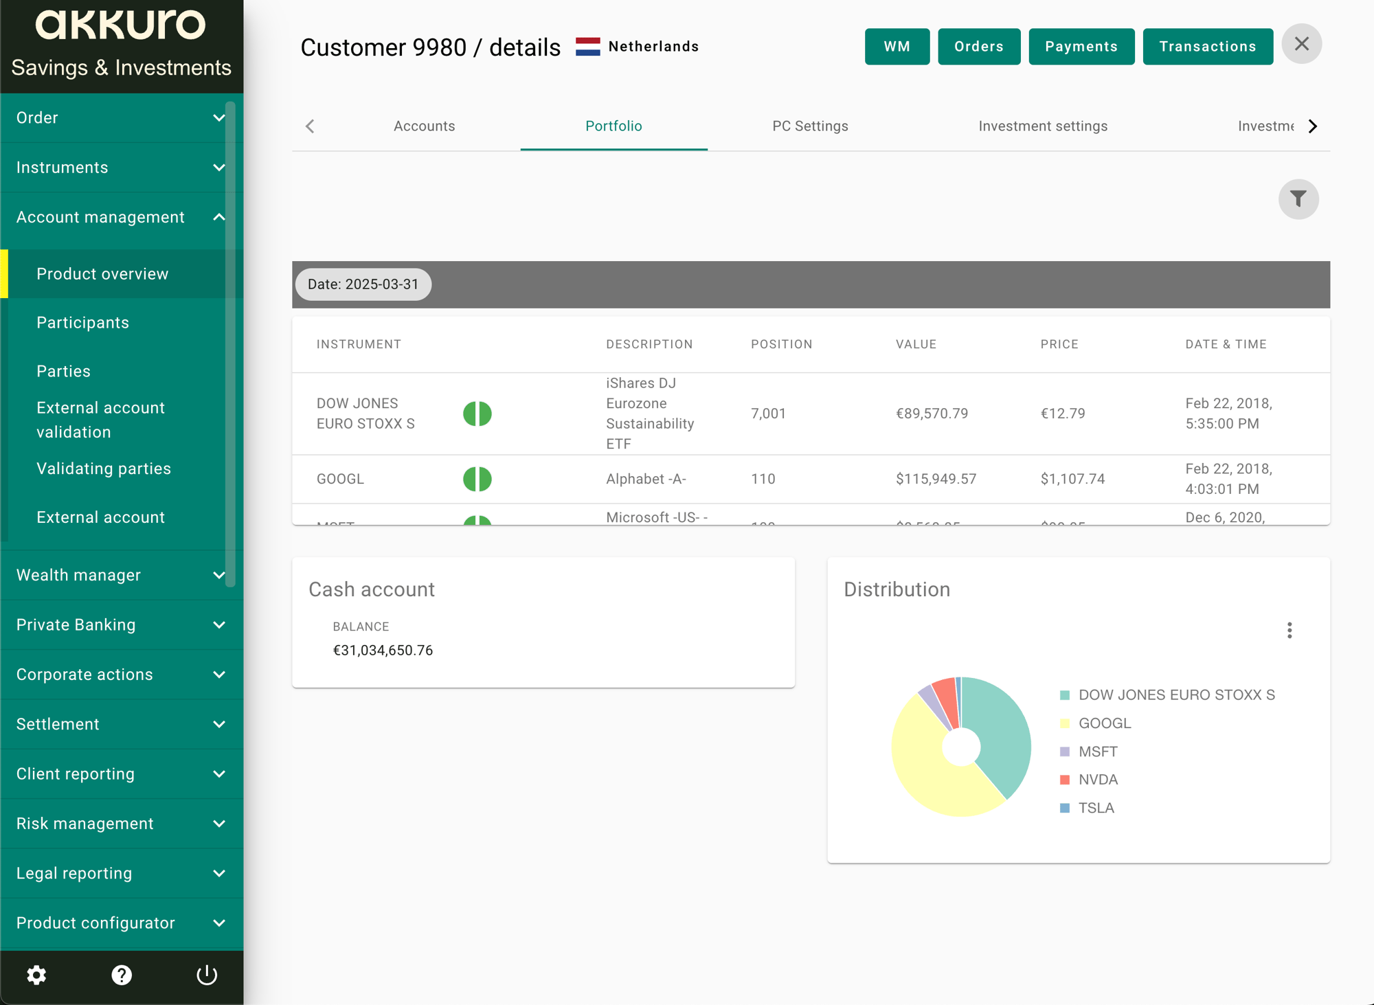The width and height of the screenshot is (1374, 1005).
Task: Toggle TSLA blue legend swatch
Action: point(1065,808)
